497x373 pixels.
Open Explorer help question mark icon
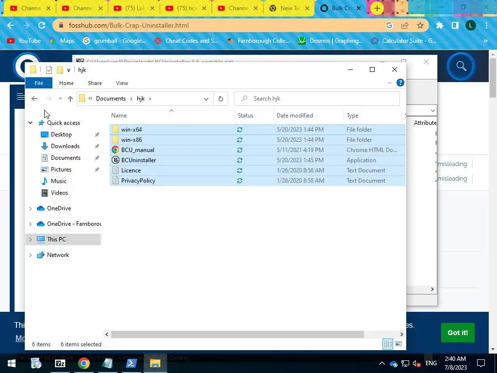[400, 83]
